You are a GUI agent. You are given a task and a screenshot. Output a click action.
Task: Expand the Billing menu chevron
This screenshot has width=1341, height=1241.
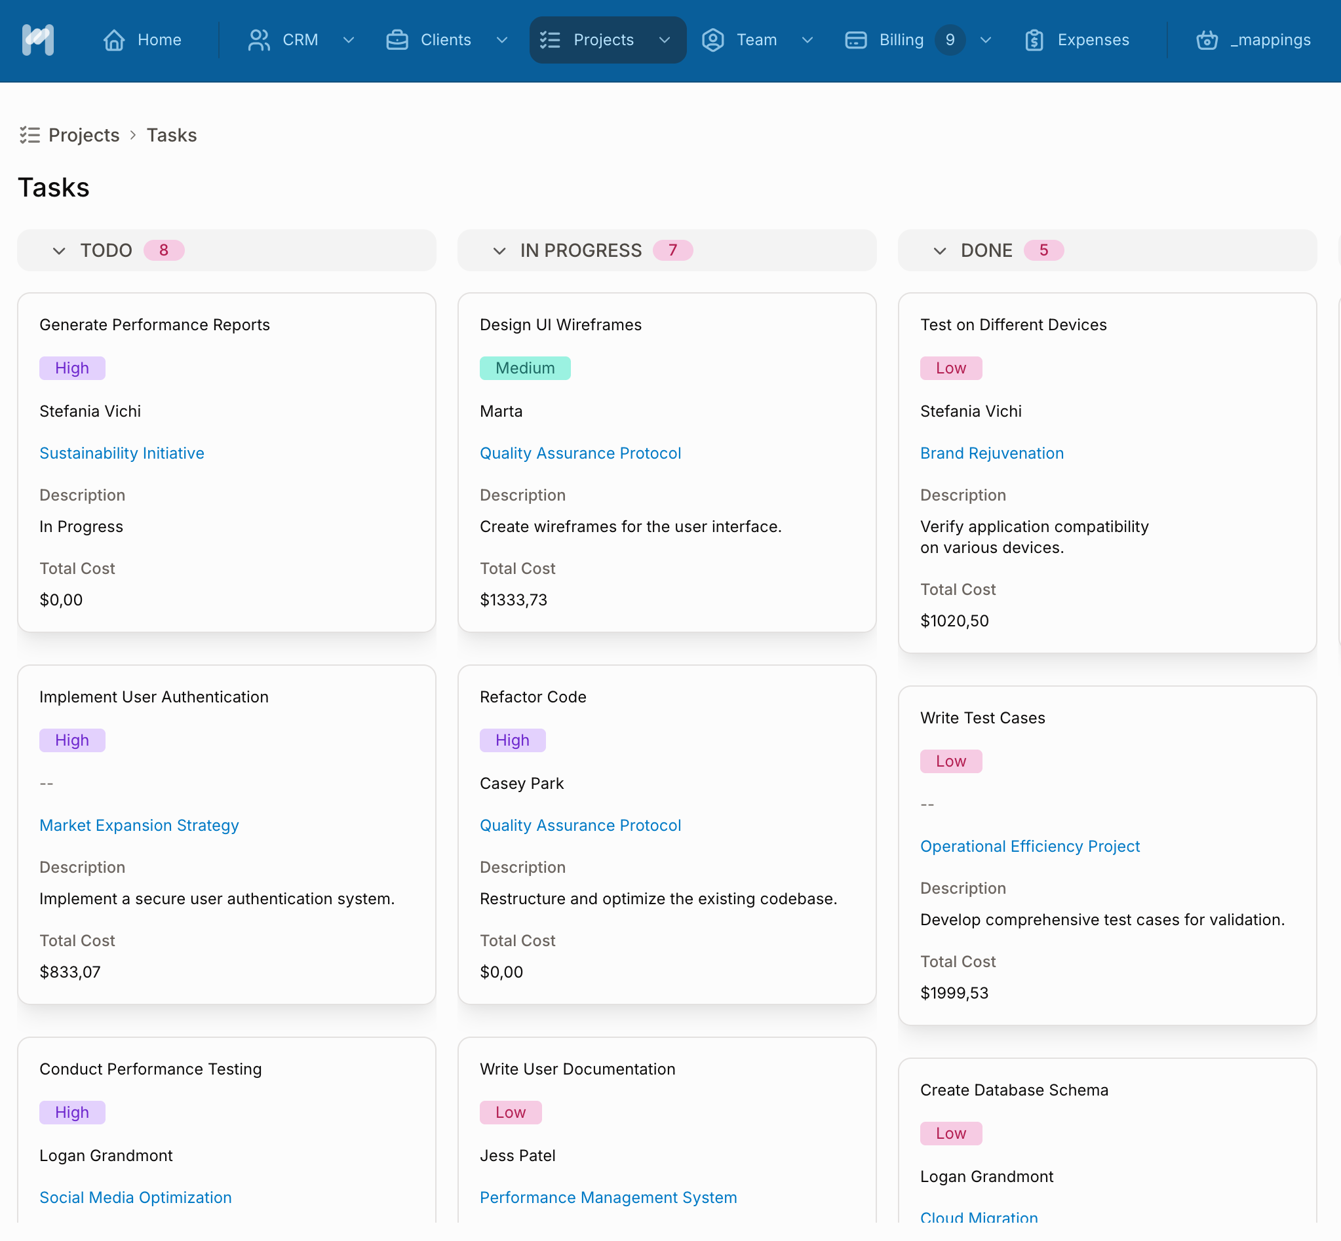click(x=986, y=39)
